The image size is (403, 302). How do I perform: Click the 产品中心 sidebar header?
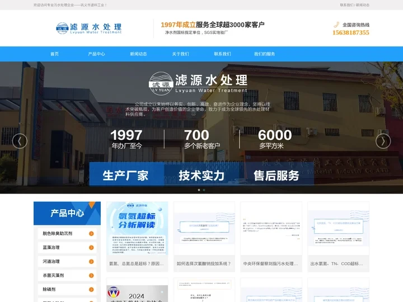(67, 213)
